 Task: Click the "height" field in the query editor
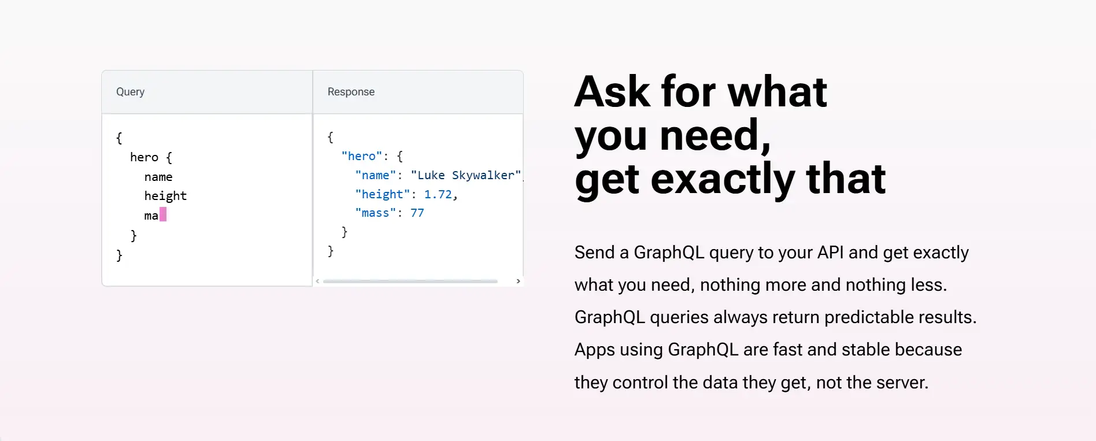click(x=165, y=196)
